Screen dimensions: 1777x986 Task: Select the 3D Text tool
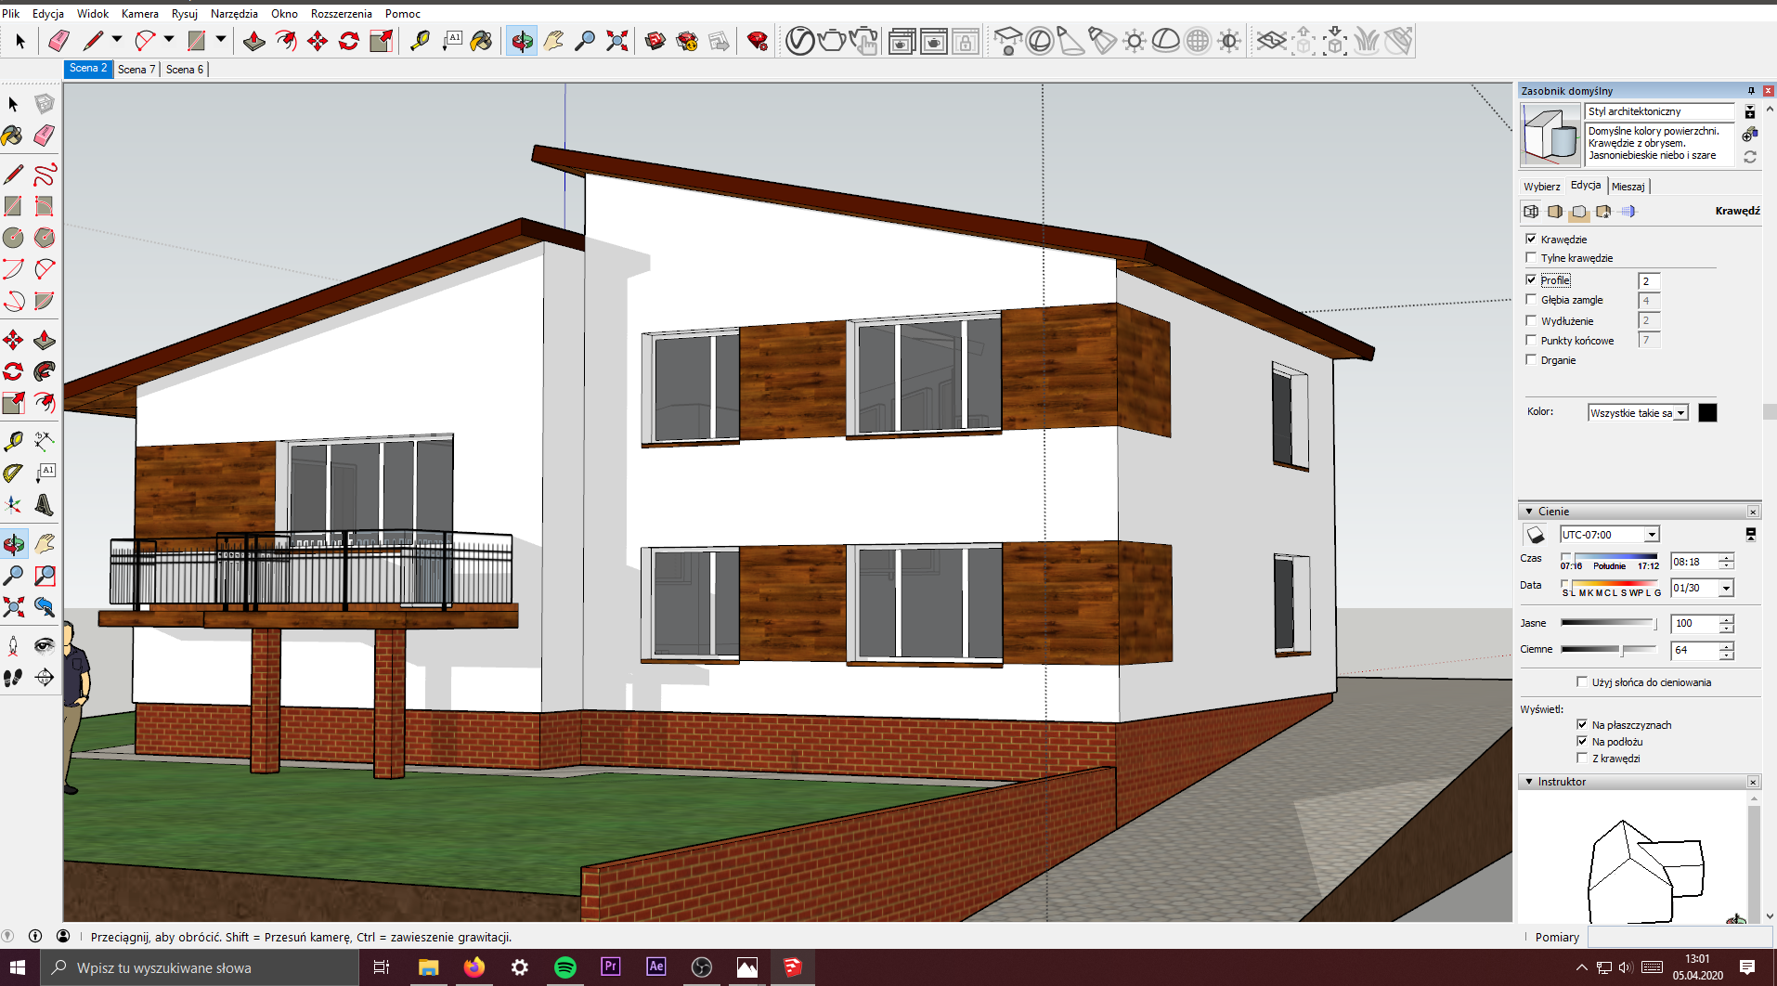45,505
